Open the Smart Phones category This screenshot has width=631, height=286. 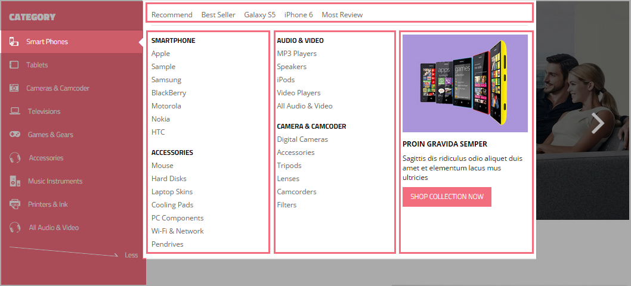coord(47,42)
